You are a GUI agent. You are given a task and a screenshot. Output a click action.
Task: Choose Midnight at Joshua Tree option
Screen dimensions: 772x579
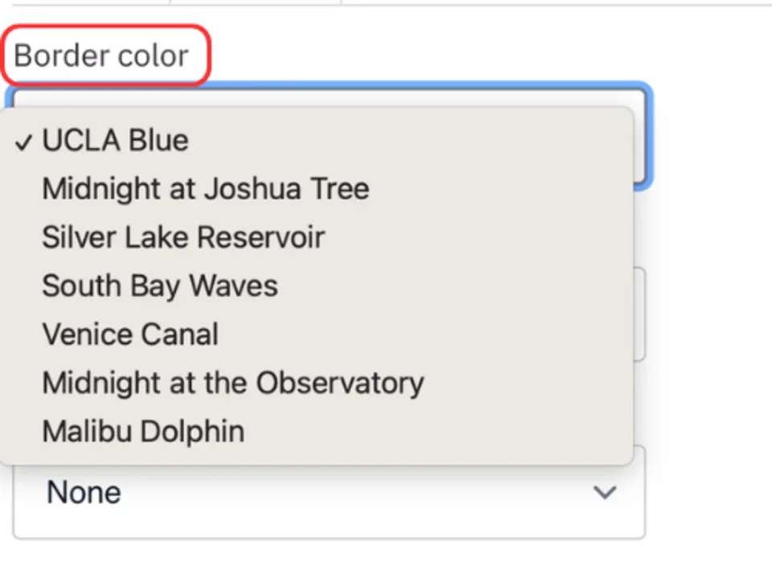(x=205, y=189)
